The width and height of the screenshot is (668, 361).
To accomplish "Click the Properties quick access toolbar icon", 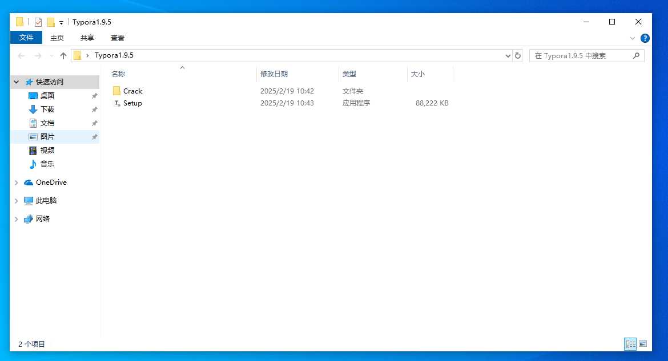I will click(x=38, y=22).
